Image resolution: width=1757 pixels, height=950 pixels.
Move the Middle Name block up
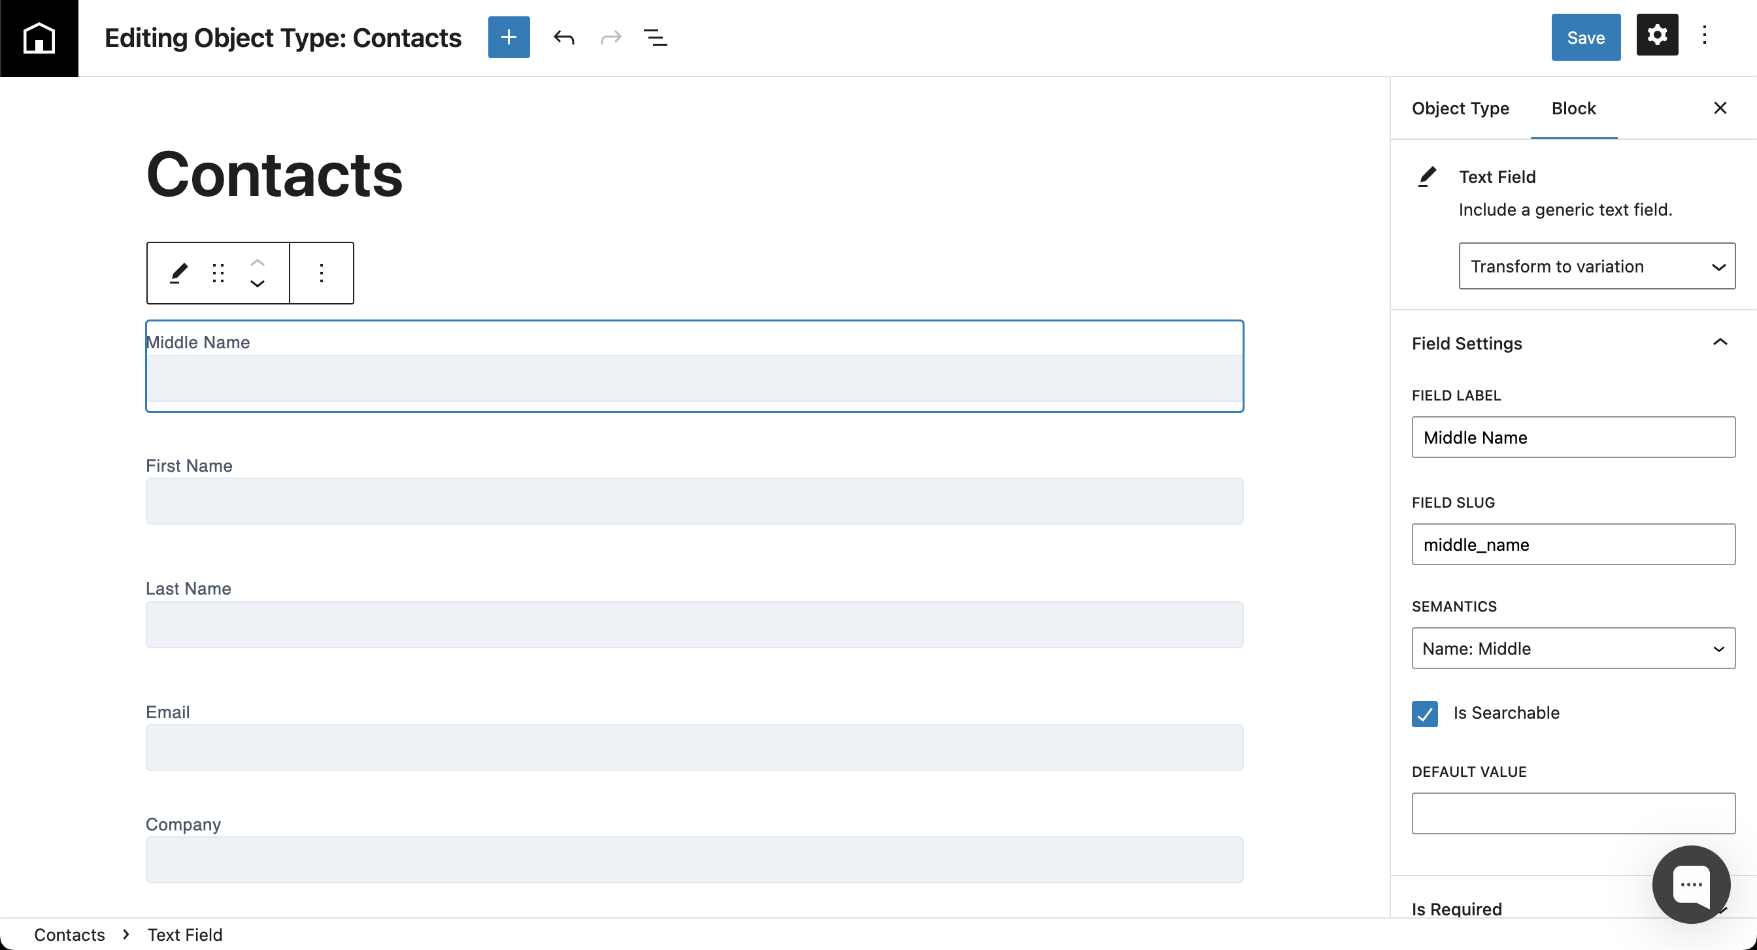pyautogui.click(x=258, y=261)
